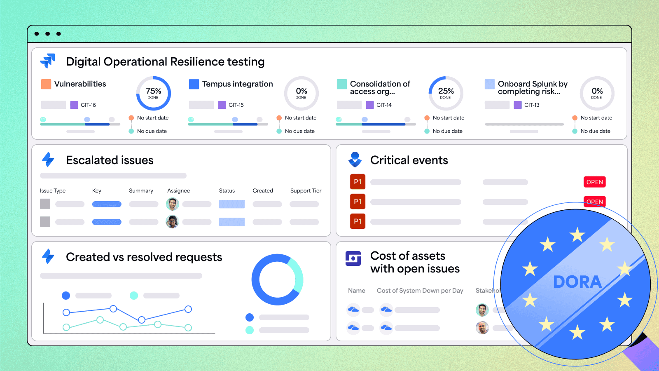Click the first cloud icon in first asset row

pyautogui.click(x=353, y=310)
